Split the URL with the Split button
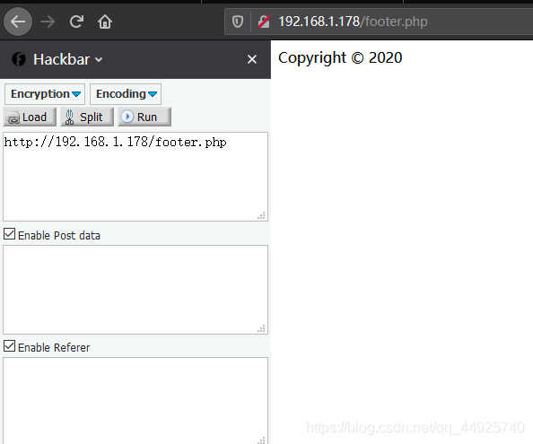Screen dimensions: 533x444 pyautogui.click(x=87, y=117)
